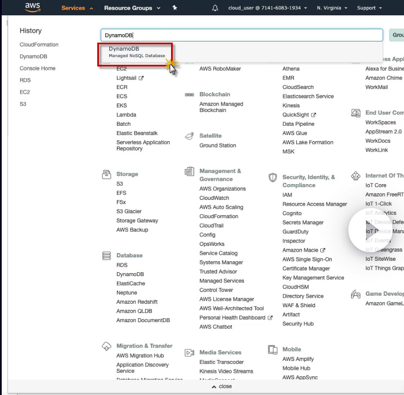Image resolution: width=404 pixels, height=395 pixels.
Task: Open Amazon DocumentDB service
Action: click(x=143, y=320)
